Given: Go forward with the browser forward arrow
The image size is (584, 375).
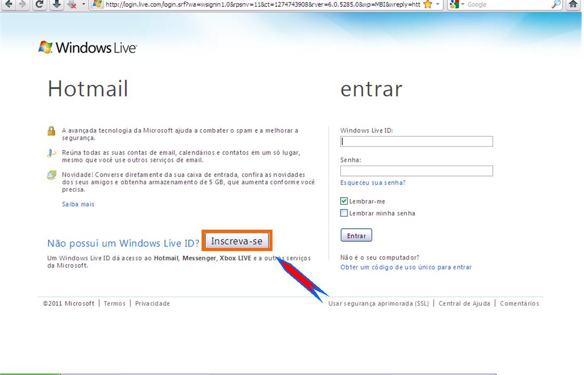Looking at the screenshot, I should [22, 5].
